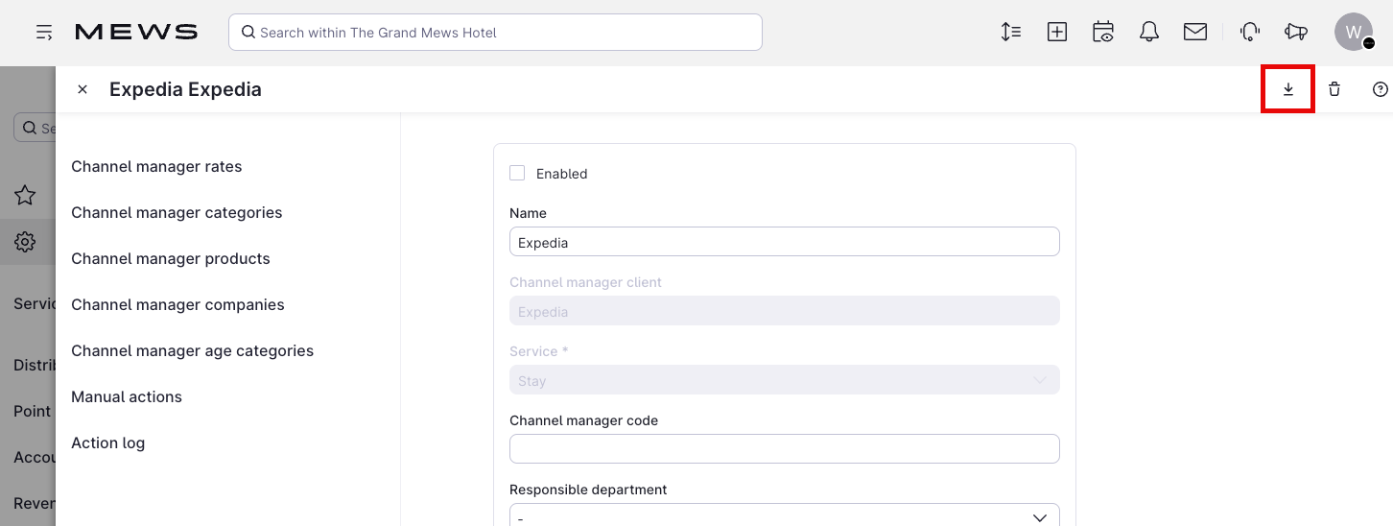Open Channel manager companies
This screenshot has height=526, width=1393.
[177, 304]
